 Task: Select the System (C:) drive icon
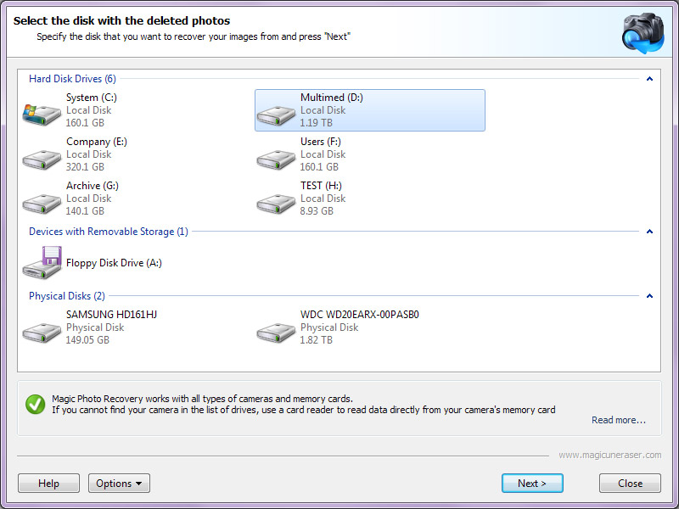point(41,114)
